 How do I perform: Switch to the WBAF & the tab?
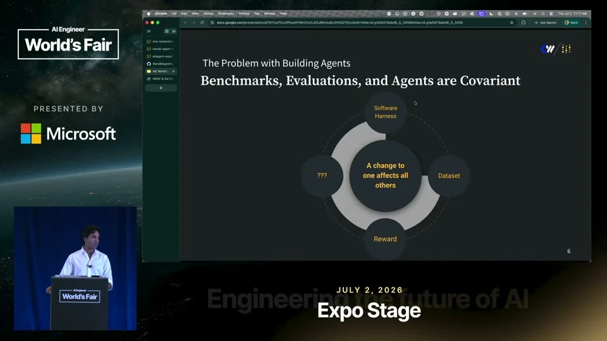(161, 79)
